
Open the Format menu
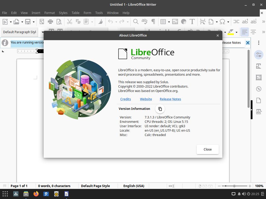(x=50, y=13)
